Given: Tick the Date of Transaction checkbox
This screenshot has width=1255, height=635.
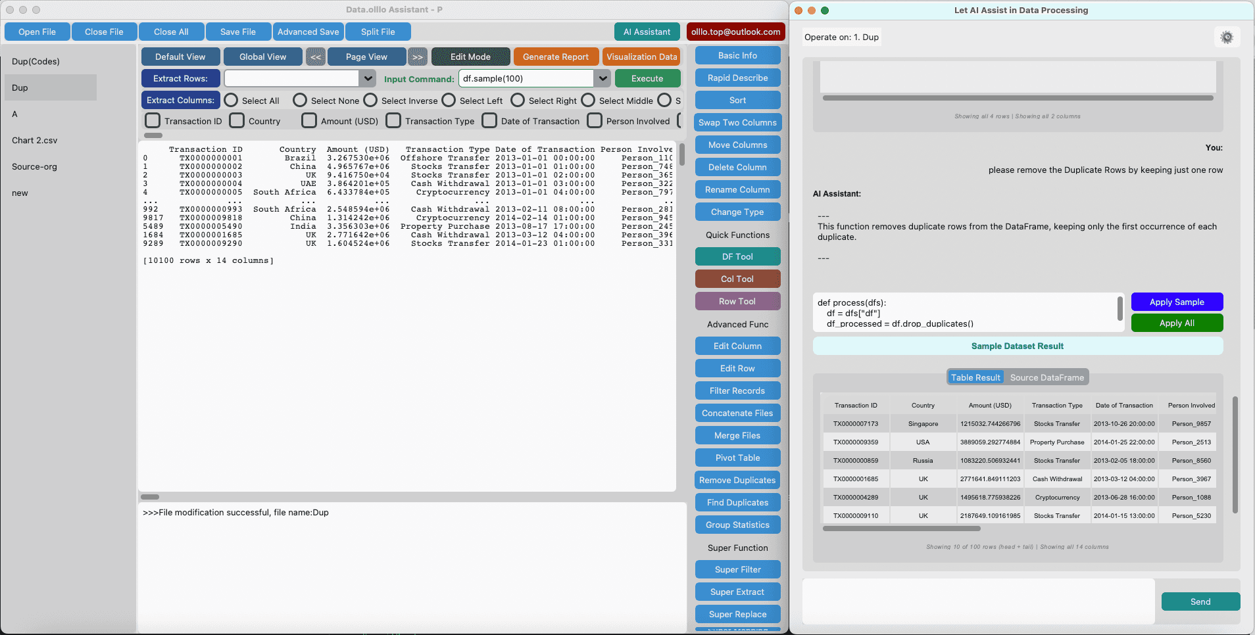Looking at the screenshot, I should pyautogui.click(x=489, y=121).
